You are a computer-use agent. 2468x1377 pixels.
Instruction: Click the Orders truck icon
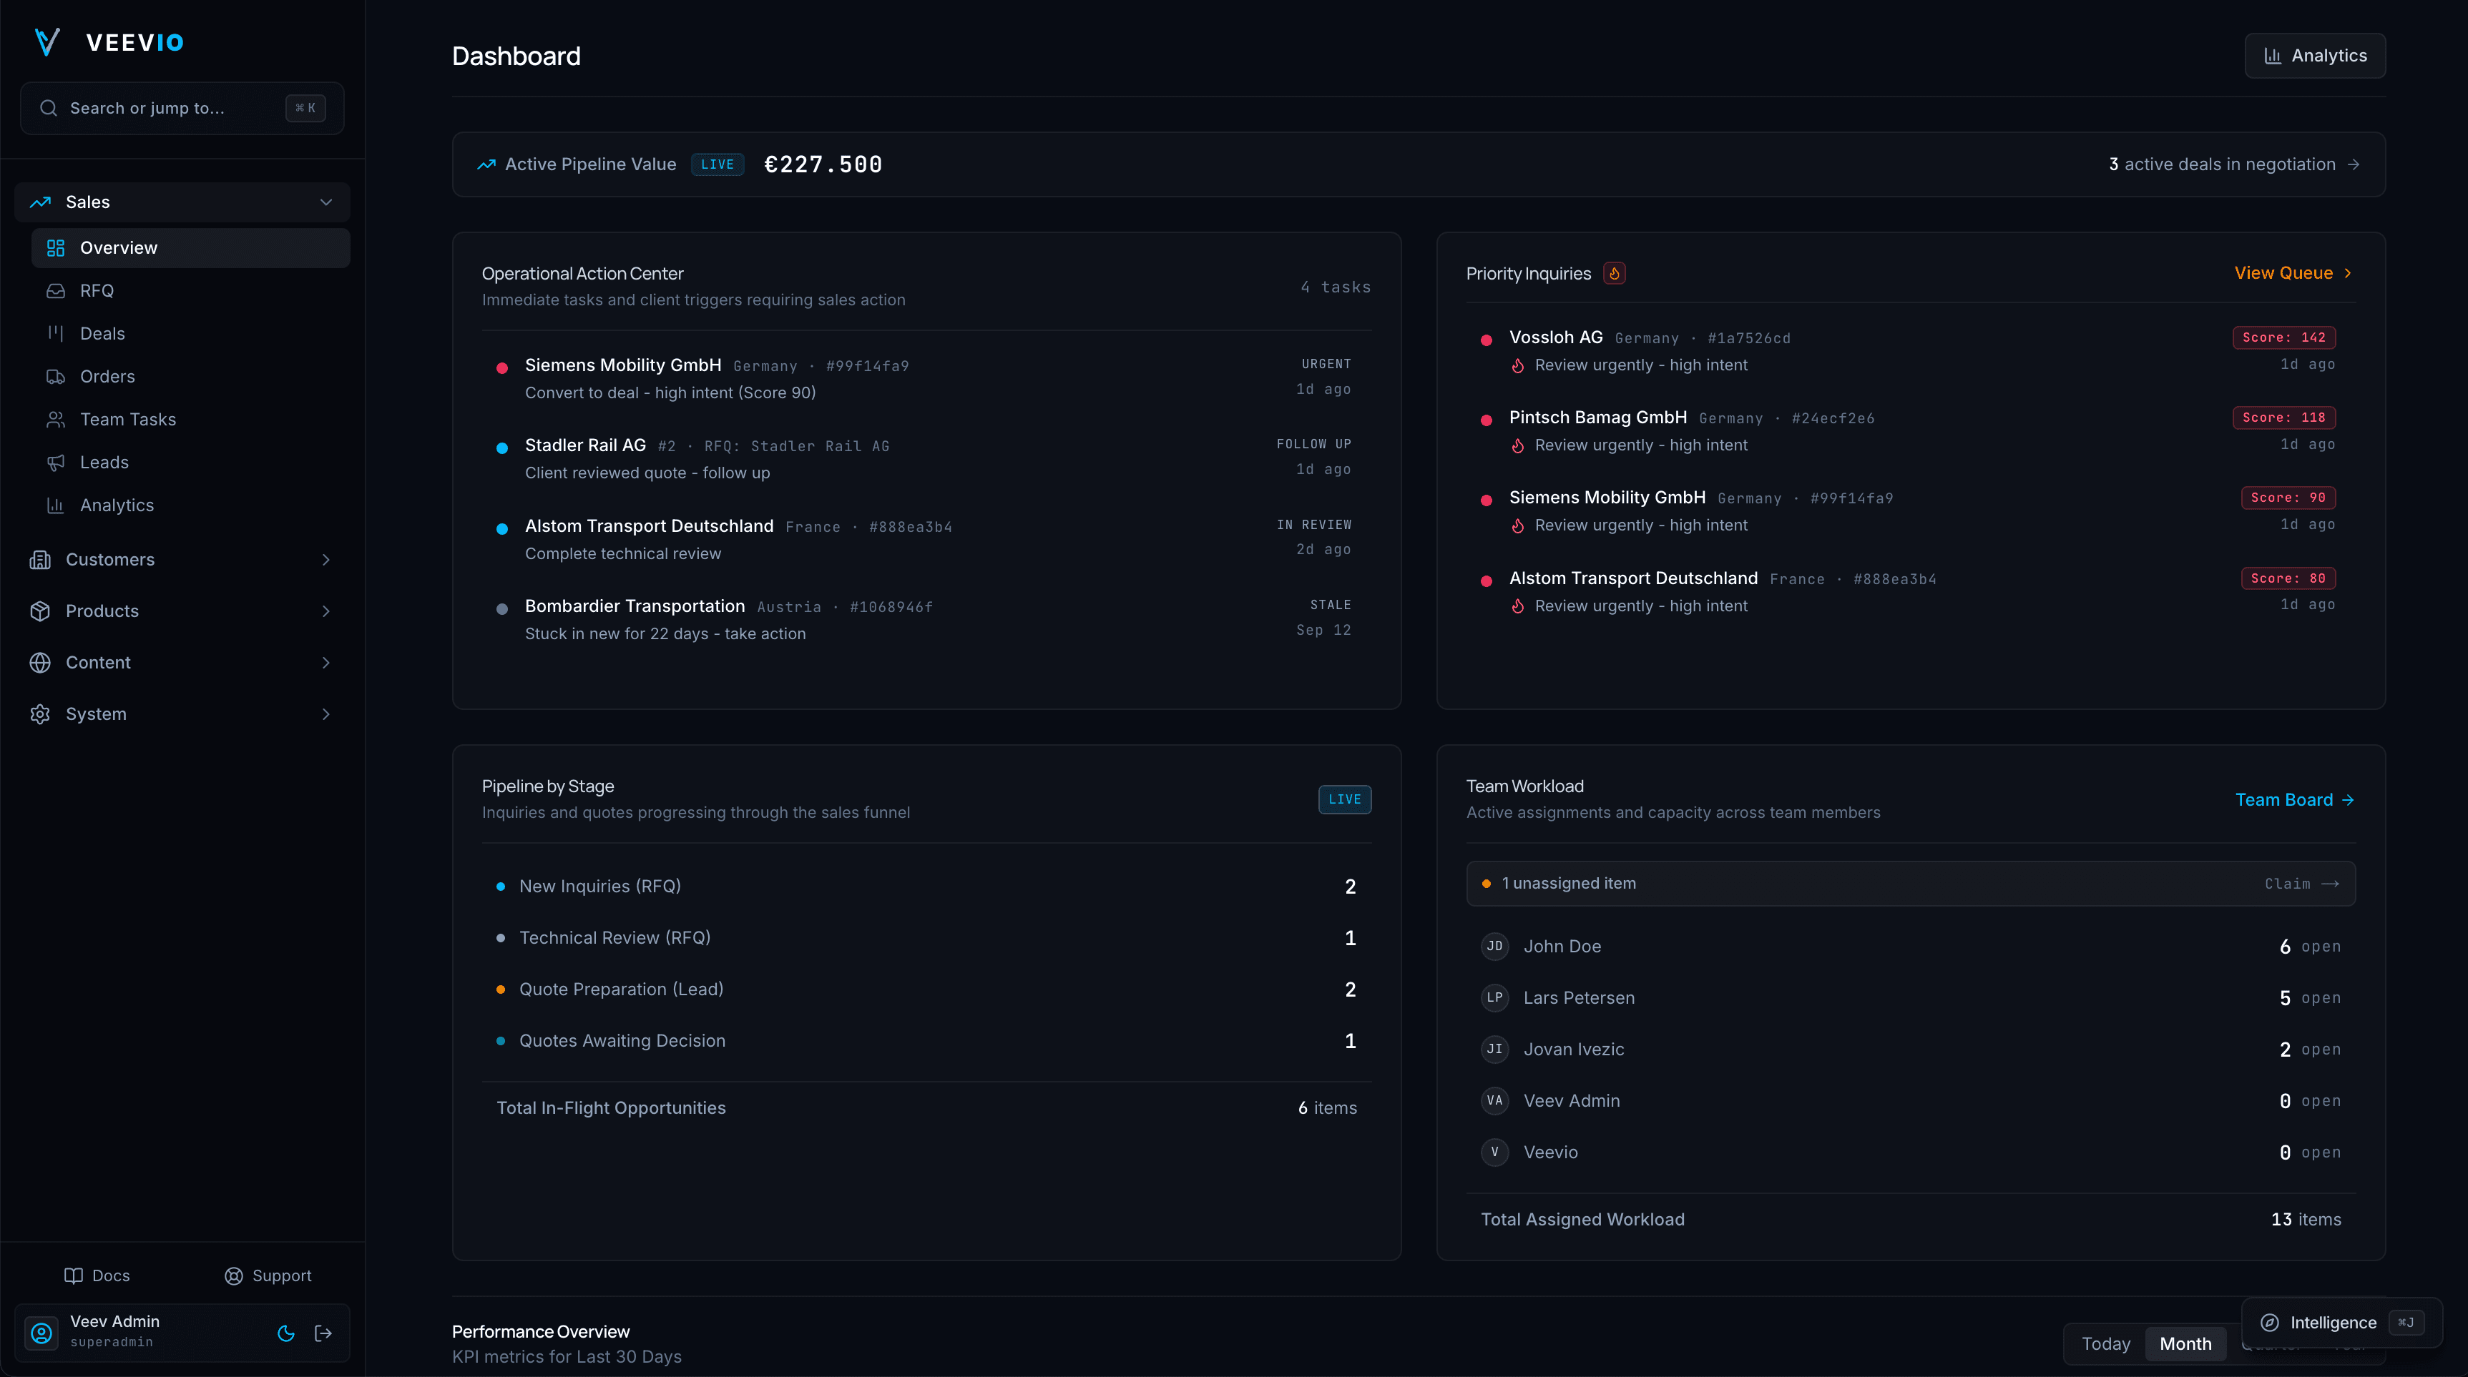coord(56,376)
